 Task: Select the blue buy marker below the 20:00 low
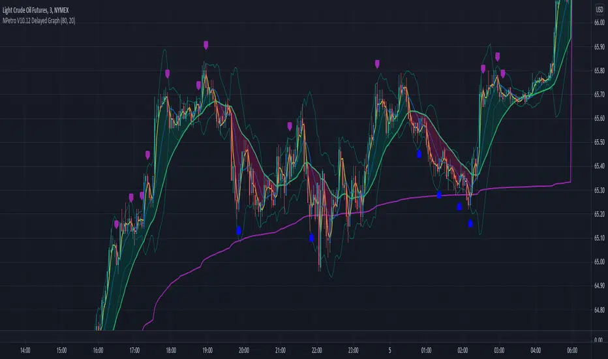[x=239, y=230]
